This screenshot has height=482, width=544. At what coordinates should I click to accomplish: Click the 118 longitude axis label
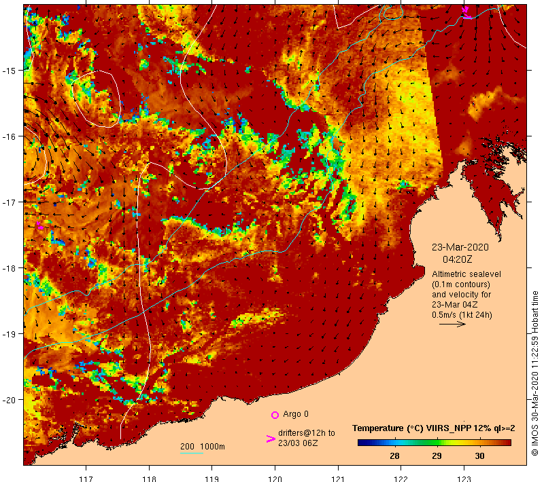tap(149, 479)
